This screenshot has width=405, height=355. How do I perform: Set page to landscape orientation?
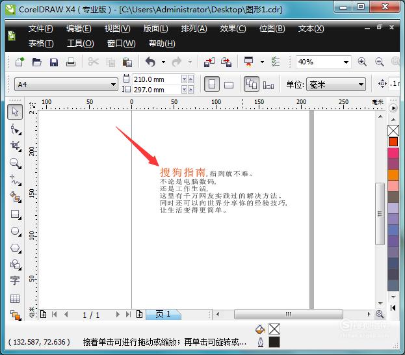point(229,85)
